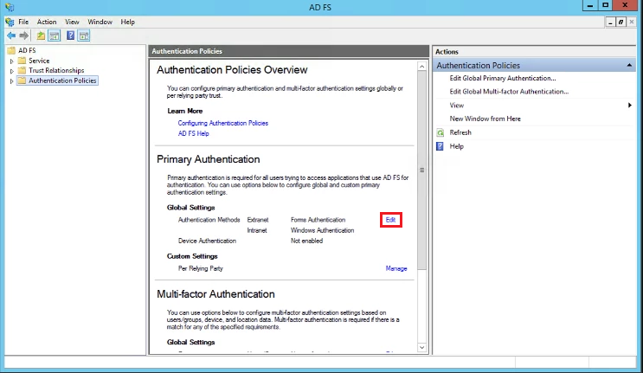The height and width of the screenshot is (373, 643).
Task: Click the Back arrow toolbar icon
Action: pos(11,35)
